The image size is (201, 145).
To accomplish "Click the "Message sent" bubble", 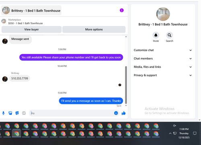I will pyautogui.click(x=21, y=39).
